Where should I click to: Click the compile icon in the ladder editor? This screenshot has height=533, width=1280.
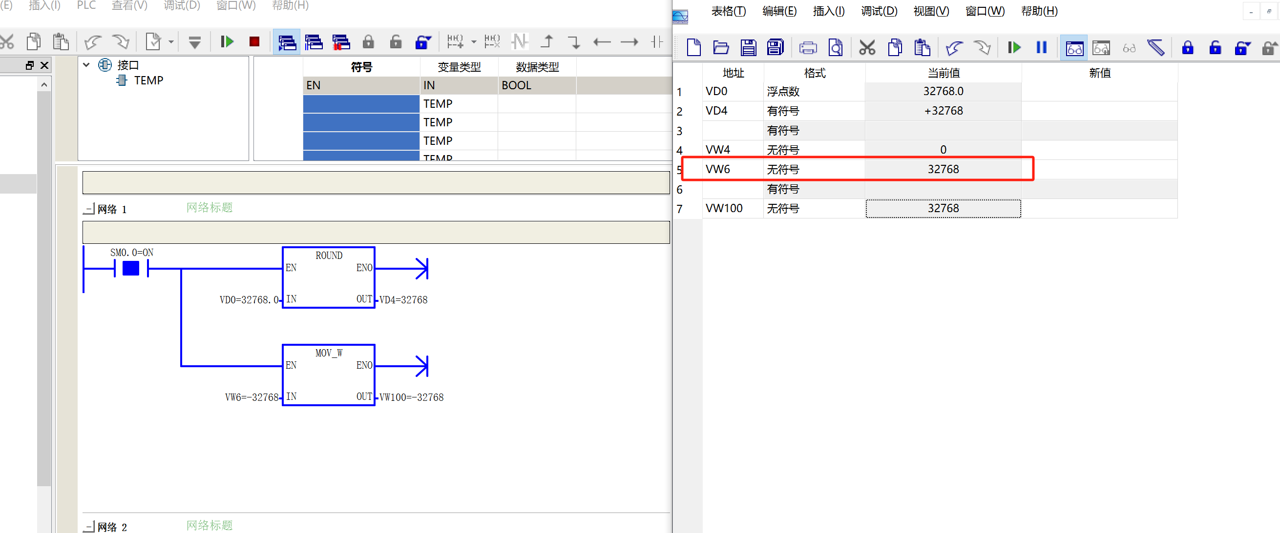[x=153, y=41]
